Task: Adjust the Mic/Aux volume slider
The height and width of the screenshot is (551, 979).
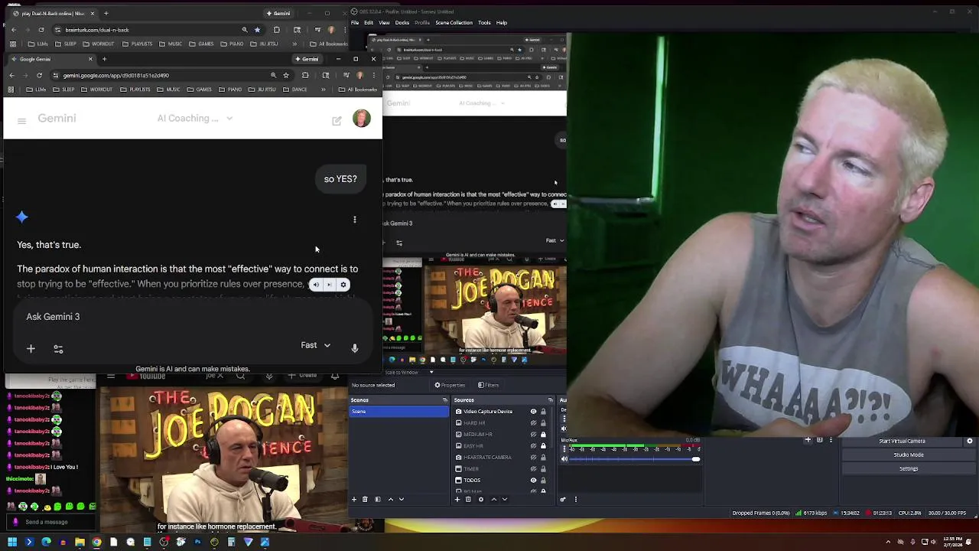Action: point(633,459)
